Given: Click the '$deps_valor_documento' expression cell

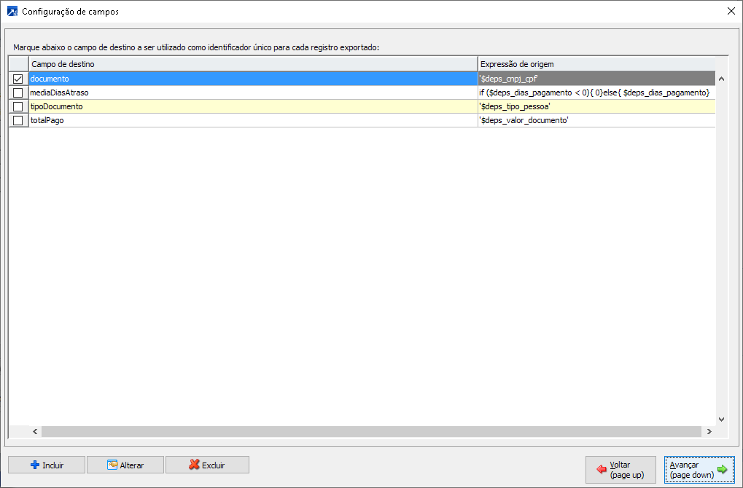Looking at the screenshot, I should tap(596, 121).
